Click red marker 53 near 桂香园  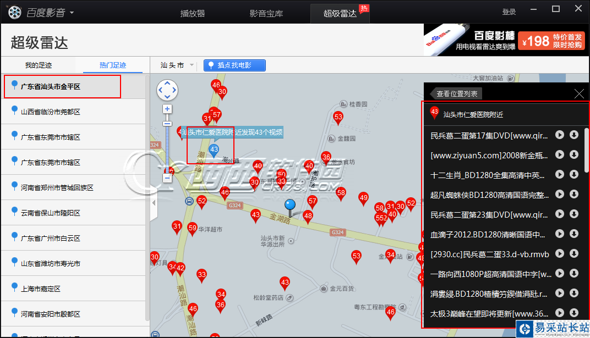tap(338, 118)
